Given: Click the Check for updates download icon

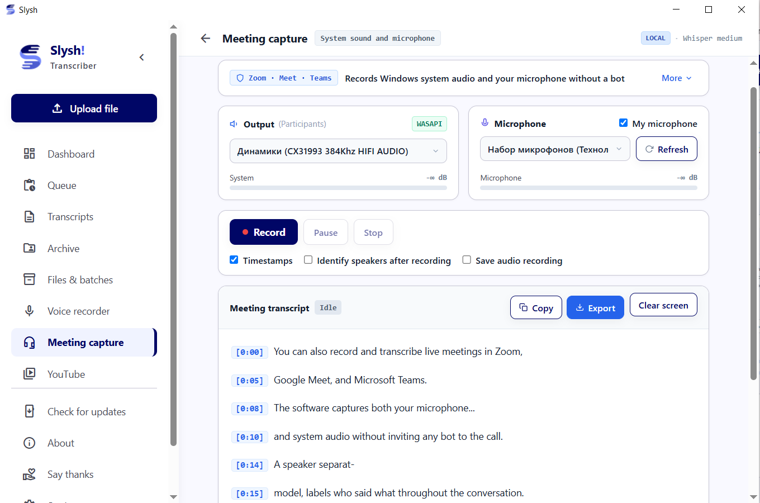Looking at the screenshot, I should click(x=30, y=411).
